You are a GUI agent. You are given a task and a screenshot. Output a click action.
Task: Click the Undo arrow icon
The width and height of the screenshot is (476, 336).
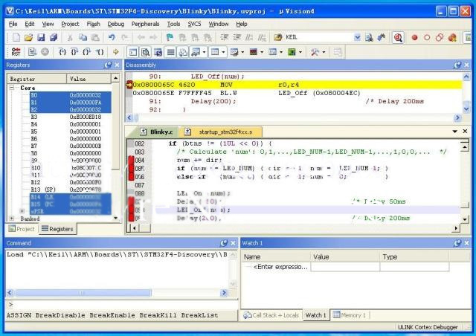click(x=112, y=37)
